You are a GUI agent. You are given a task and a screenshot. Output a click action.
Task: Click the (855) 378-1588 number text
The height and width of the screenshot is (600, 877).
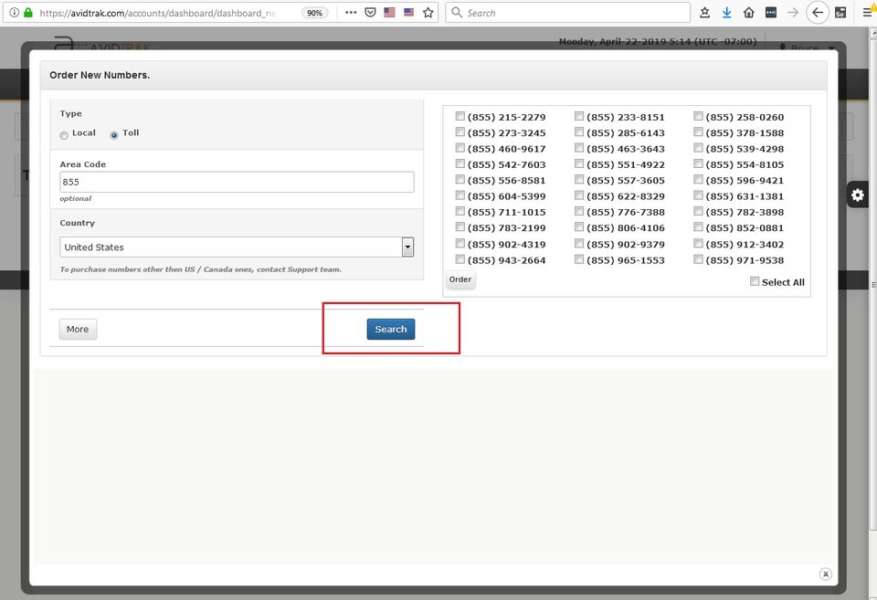tap(745, 133)
